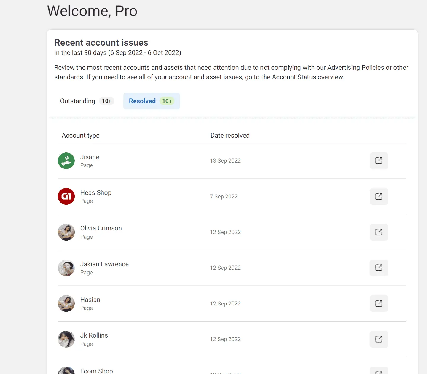
Task: Select the Resolved tab
Action: (151, 101)
